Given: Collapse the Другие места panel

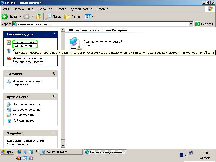Looking at the screenshot, I should point(53,97).
